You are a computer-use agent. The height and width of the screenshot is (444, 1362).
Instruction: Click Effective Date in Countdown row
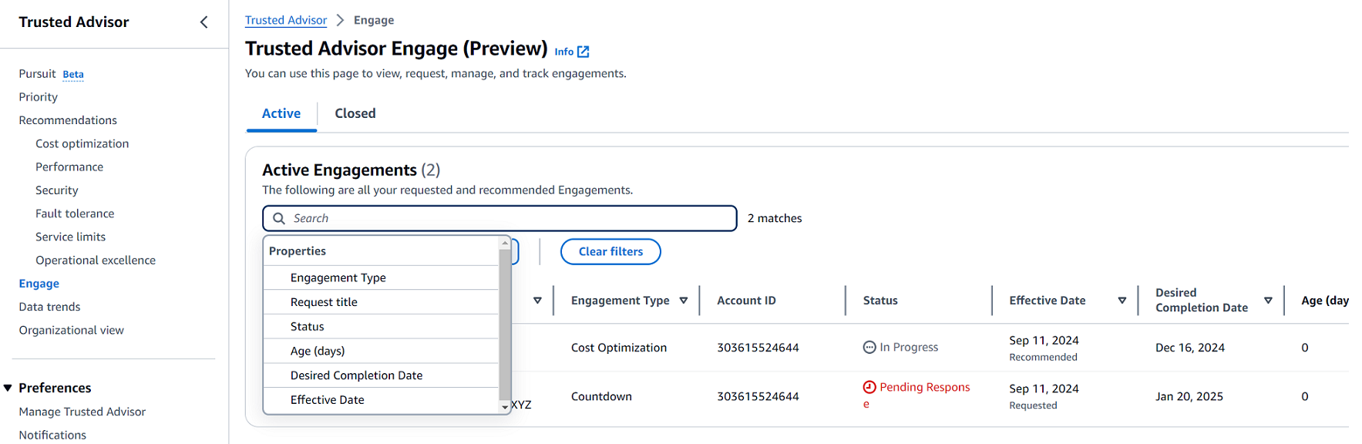(1044, 389)
